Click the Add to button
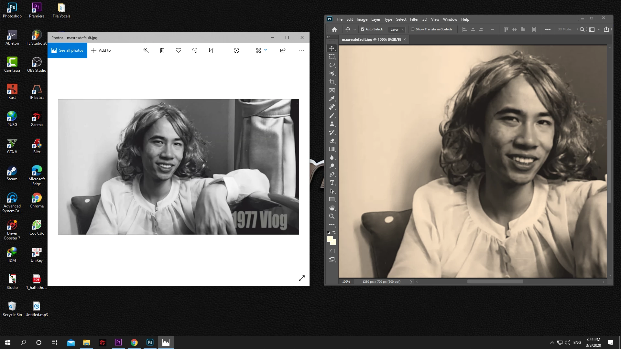 [x=101, y=50]
